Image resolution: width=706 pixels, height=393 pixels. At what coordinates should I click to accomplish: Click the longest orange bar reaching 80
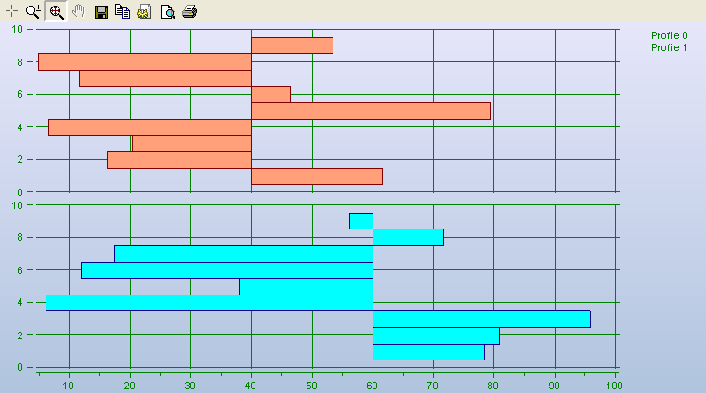coord(370,111)
